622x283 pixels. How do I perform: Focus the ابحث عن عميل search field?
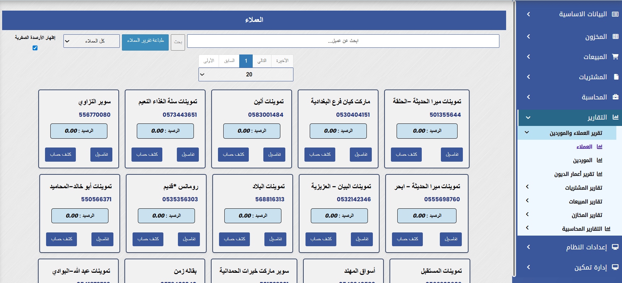click(x=343, y=41)
